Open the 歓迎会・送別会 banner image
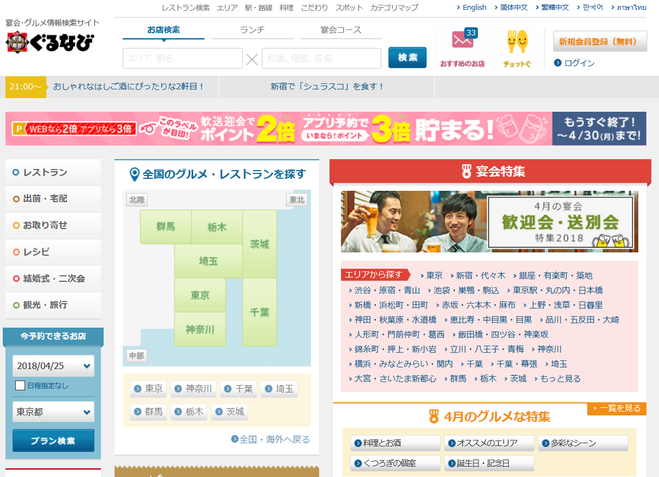Image resolution: width=659 pixels, height=477 pixels. point(489,221)
